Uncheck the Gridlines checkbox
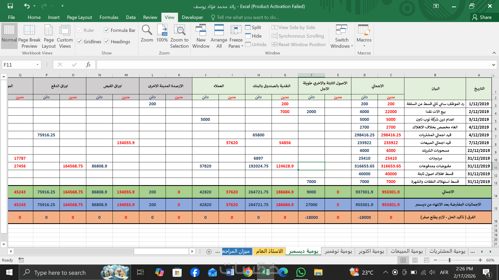 (x=80, y=41)
